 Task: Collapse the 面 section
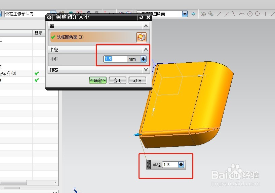click(146, 26)
